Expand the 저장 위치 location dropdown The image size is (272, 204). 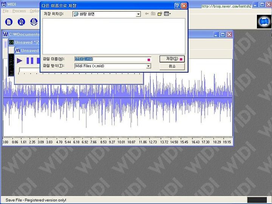[138, 14]
